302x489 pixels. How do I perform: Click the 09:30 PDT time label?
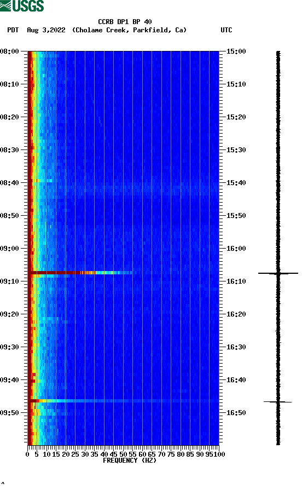click(10, 347)
